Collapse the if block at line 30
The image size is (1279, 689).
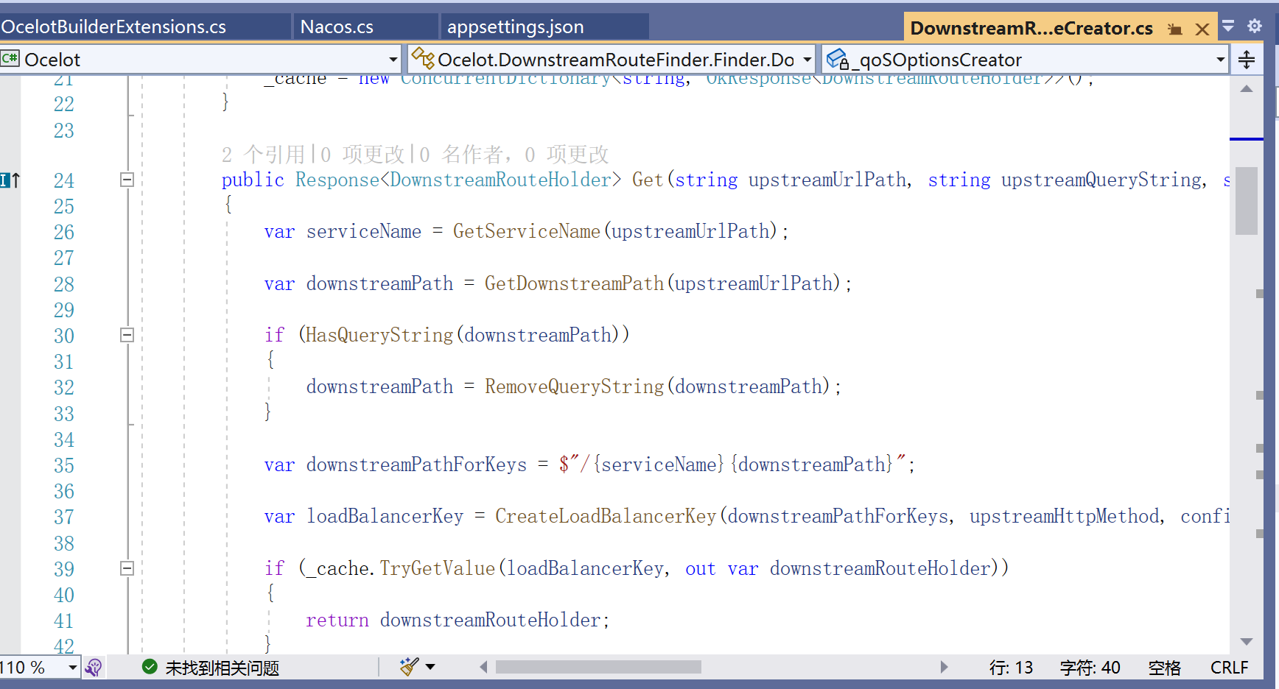click(127, 334)
